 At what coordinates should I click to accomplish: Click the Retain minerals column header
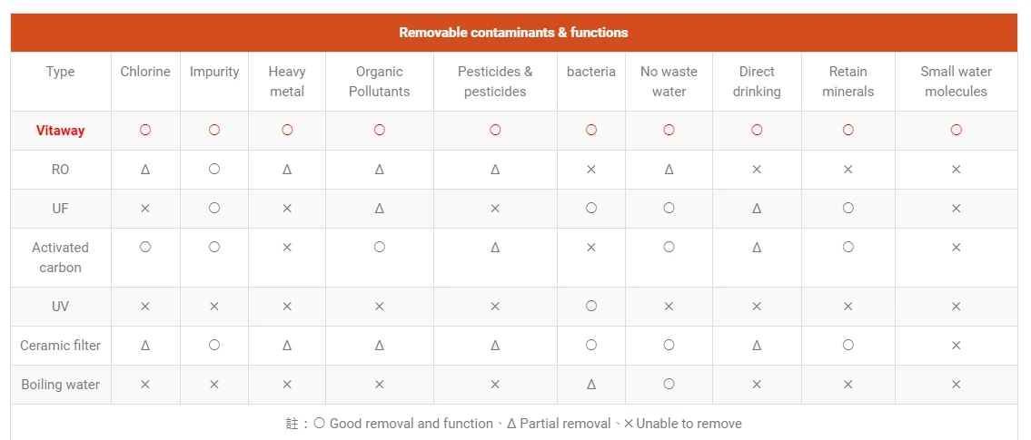(x=848, y=82)
